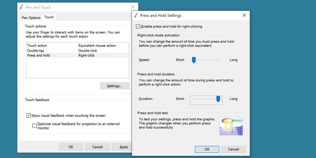
Task: Click Cancel in the Pen and Touch window
Action: [97, 147]
